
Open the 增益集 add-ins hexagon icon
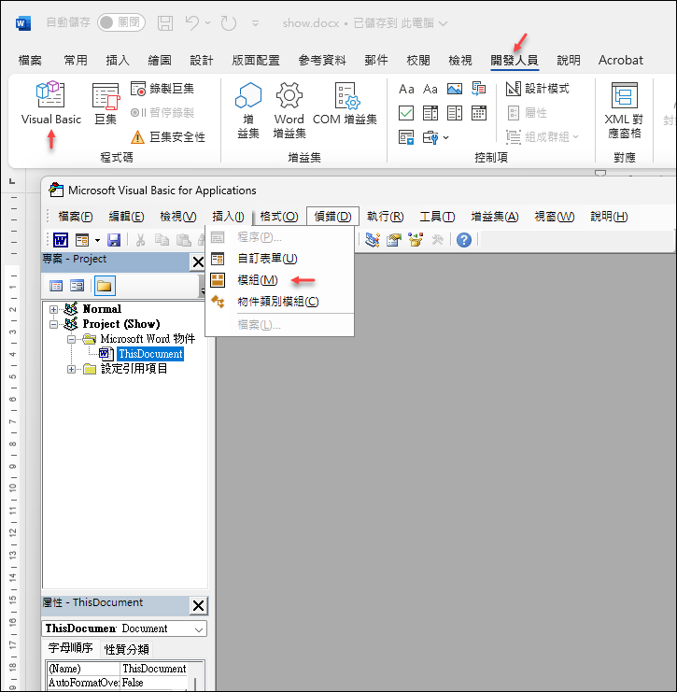[x=248, y=110]
